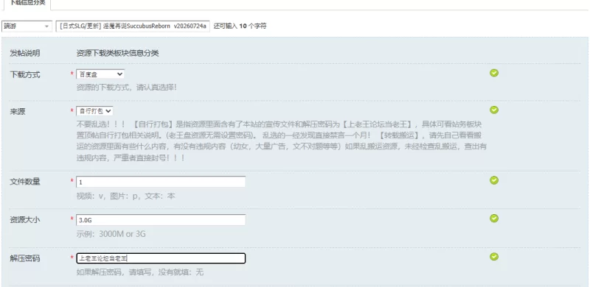Click the green check icon for 来源

(x=494, y=110)
